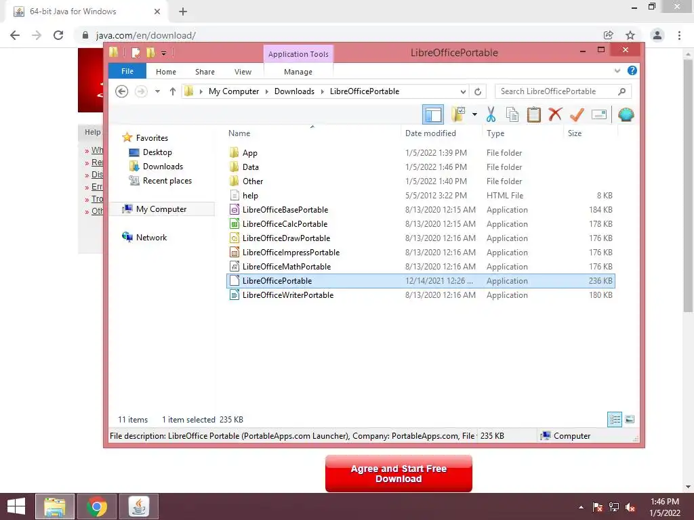Expand the address bar history dropdown
Image resolution: width=694 pixels, height=520 pixels.
(463, 91)
